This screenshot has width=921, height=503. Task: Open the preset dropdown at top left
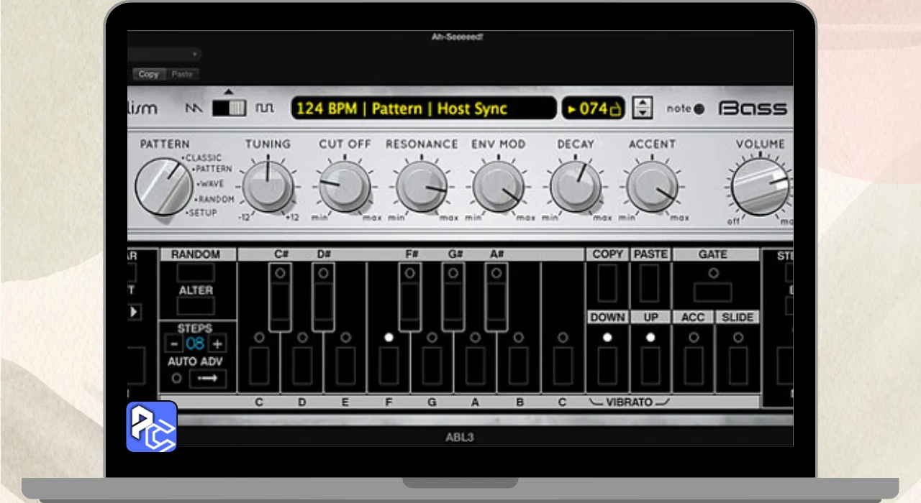pyautogui.click(x=164, y=55)
